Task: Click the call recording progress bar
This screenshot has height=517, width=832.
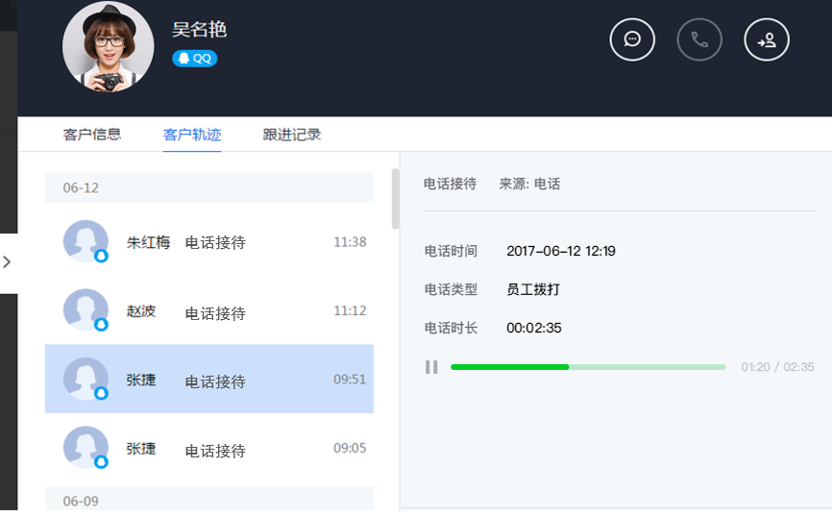Action: pyautogui.click(x=588, y=367)
